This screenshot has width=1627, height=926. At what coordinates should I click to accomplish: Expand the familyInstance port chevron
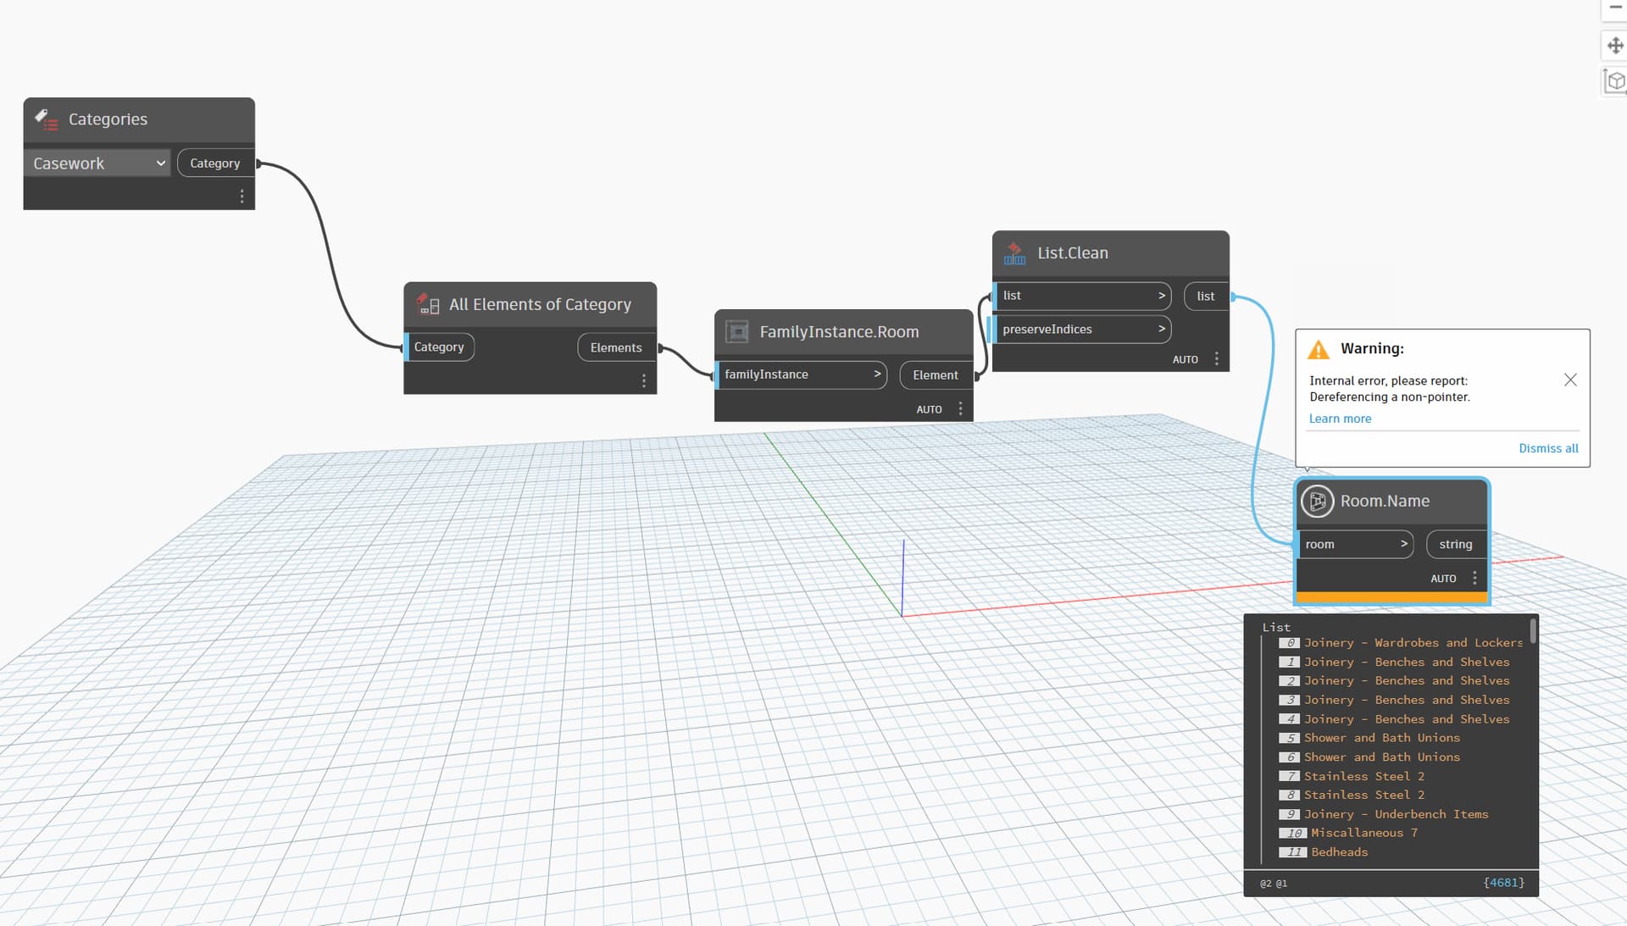(877, 374)
